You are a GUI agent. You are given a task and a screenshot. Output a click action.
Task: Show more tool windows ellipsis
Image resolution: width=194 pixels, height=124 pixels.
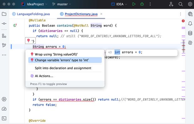pyautogui.click(x=4, y=55)
